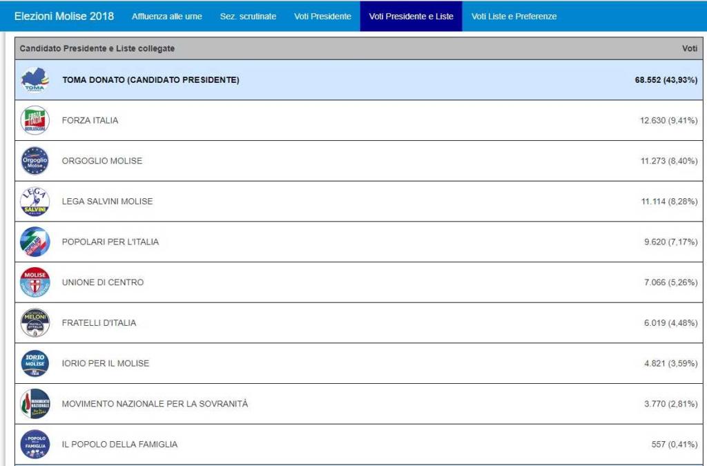
Task: Click the Popolari per l'Italia logo
Action: pos(35,242)
